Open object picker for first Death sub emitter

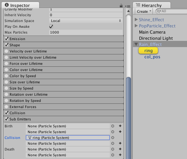click(113, 149)
